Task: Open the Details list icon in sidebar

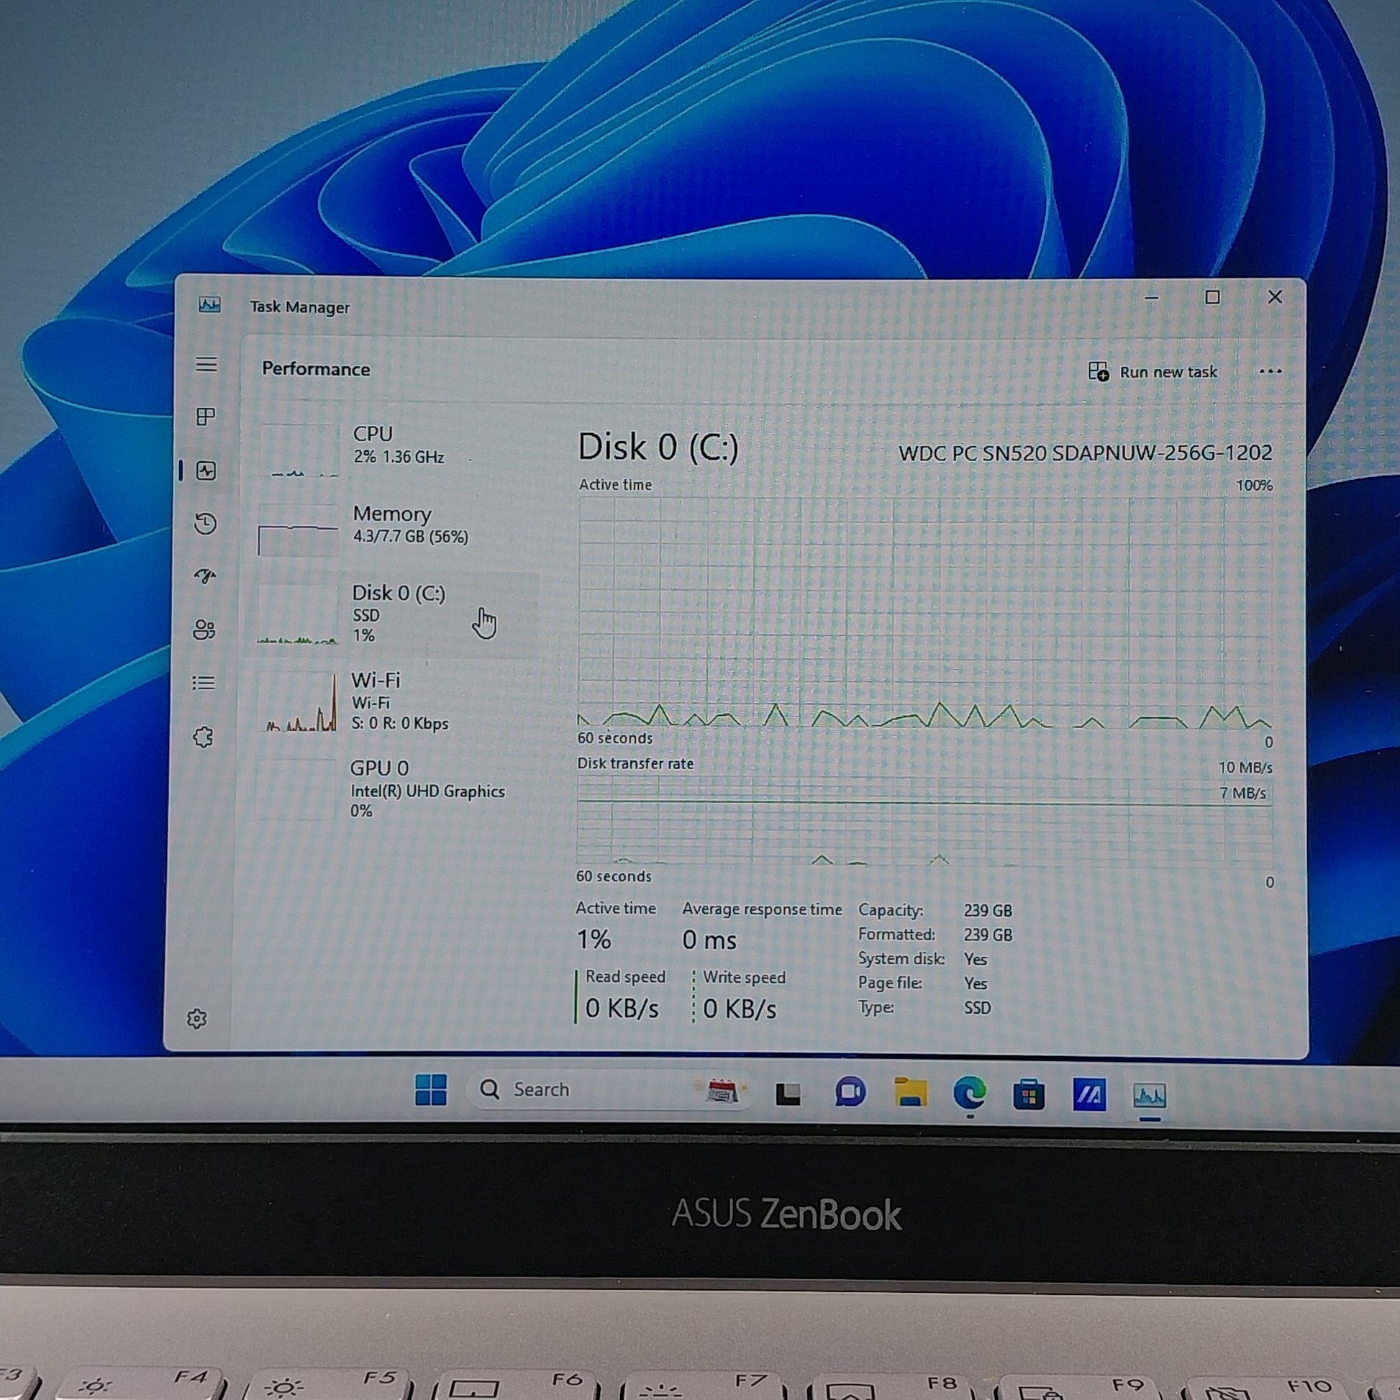Action: tap(204, 683)
